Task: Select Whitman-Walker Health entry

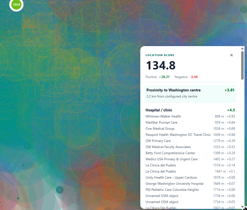Action: pyautogui.click(x=190, y=116)
